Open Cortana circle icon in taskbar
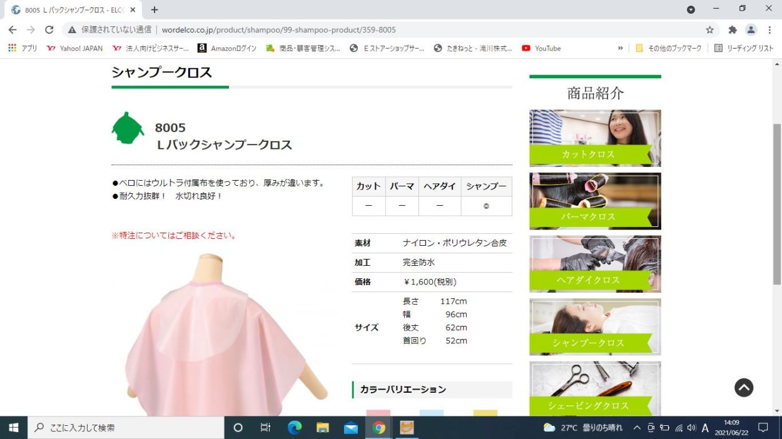 [238, 428]
